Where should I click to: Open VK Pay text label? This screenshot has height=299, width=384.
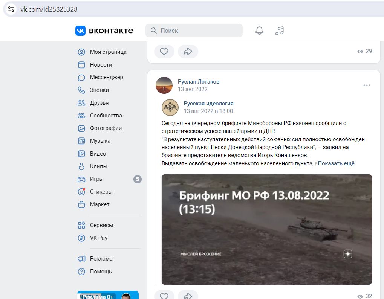(99, 238)
